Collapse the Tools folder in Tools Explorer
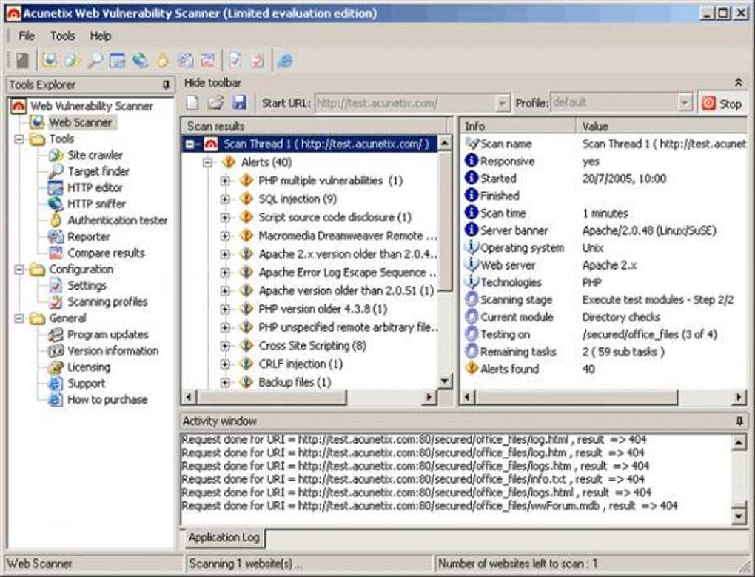Viewport: 755px width, 577px height. click(x=19, y=139)
